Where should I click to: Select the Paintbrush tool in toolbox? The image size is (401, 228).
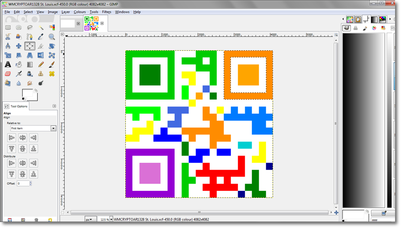click(52, 65)
